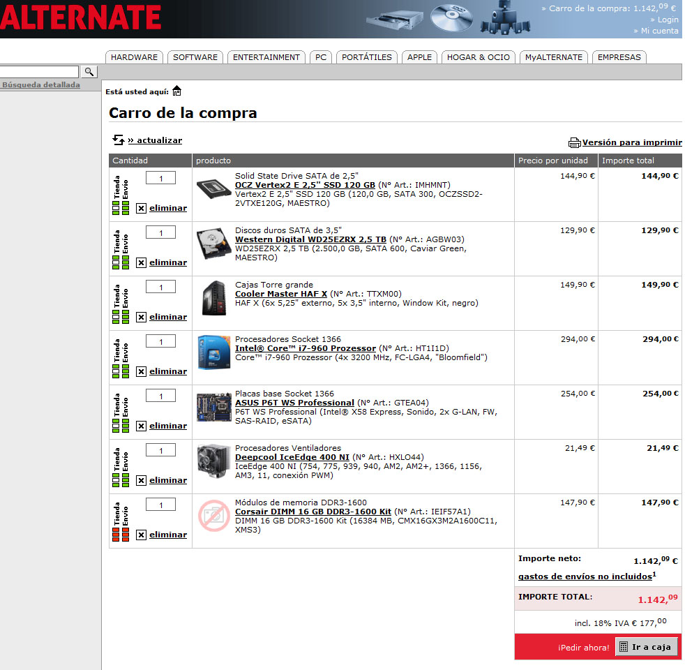685x670 pixels.
Task: Open OCZ Vertex2 E 2,5" SSD 120 GB link
Action: pyautogui.click(x=305, y=185)
